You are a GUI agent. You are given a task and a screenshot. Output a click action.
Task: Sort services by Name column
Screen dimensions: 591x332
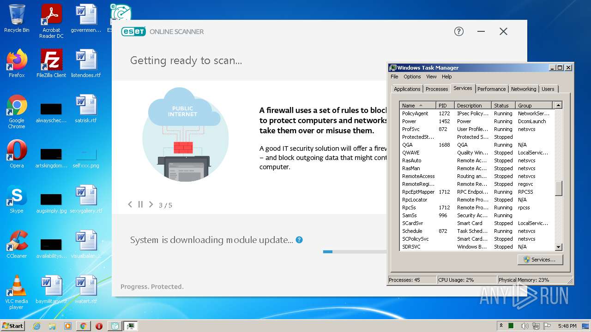click(x=418, y=106)
